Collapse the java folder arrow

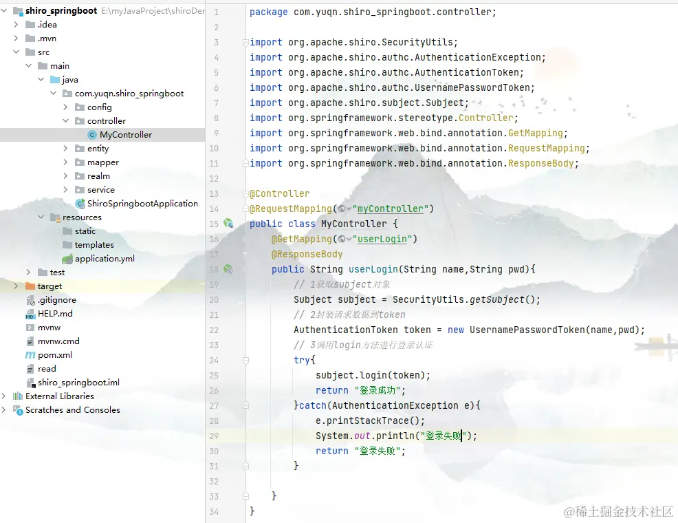tap(41, 80)
